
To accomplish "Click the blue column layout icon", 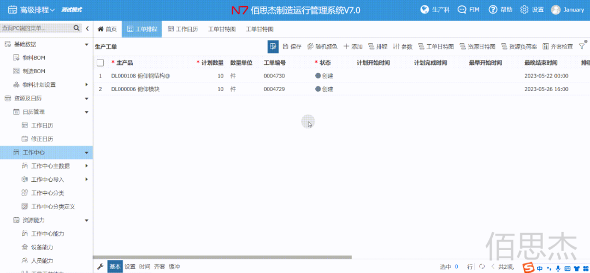I will tap(273, 47).
